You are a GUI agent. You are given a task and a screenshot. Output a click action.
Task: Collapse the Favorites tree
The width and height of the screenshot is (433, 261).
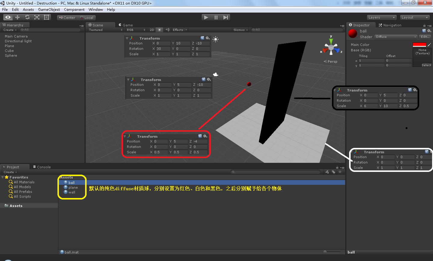3,177
